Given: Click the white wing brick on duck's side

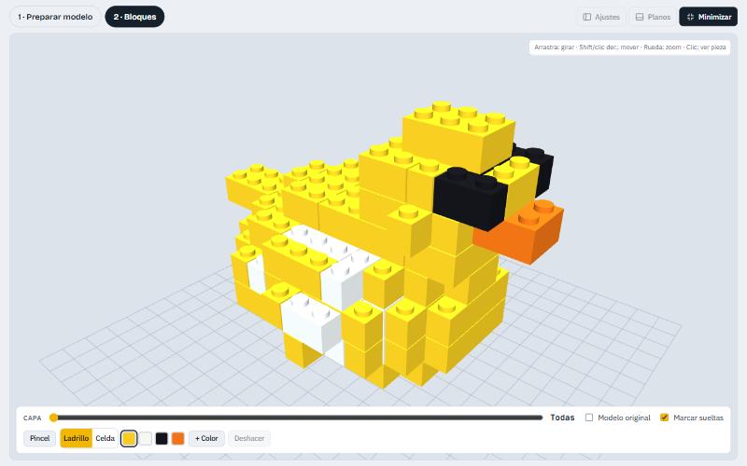Looking at the screenshot, I should (x=312, y=319).
